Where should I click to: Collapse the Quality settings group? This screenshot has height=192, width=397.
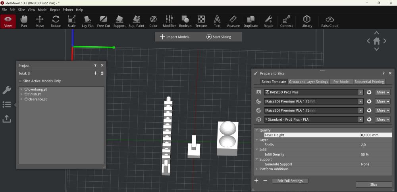point(257,130)
